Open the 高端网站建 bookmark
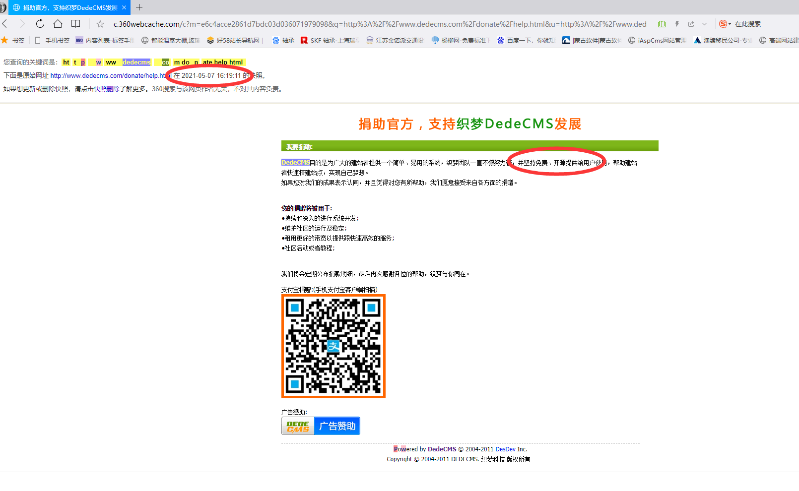The width and height of the screenshot is (799, 491). pos(779,40)
